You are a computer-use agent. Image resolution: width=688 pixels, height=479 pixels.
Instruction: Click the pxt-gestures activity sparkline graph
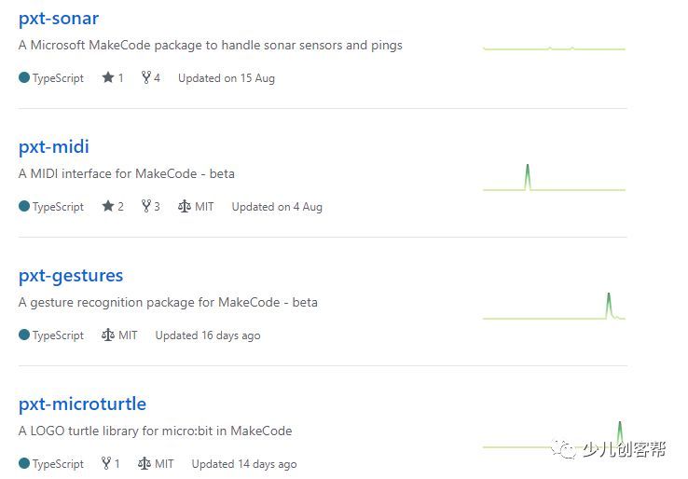554,309
